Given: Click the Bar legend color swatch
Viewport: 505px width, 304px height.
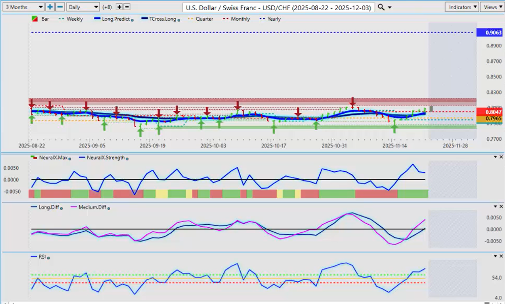Looking at the screenshot, I should 34,19.
